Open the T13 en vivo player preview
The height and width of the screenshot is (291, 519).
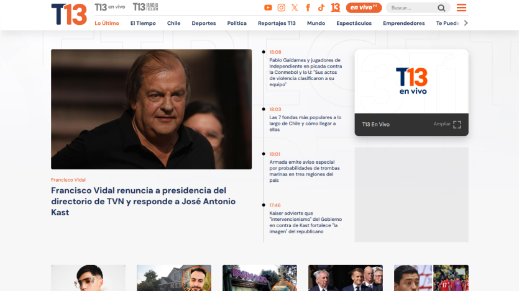[411, 81]
